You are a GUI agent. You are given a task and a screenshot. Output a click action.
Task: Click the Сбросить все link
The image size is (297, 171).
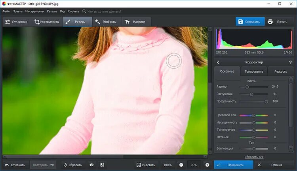click(254, 157)
